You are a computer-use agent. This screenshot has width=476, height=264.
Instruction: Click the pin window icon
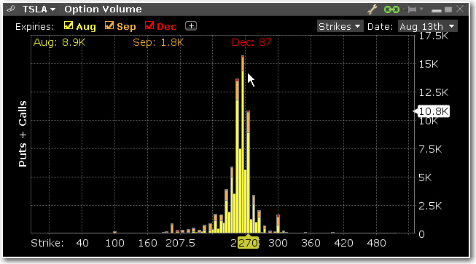[x=411, y=9]
